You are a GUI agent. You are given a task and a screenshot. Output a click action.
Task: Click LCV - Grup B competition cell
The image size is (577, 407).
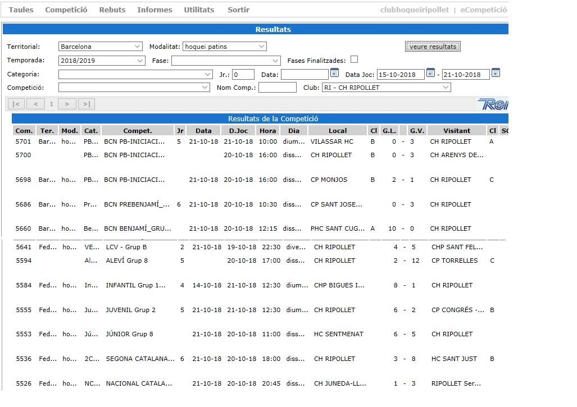point(126,247)
